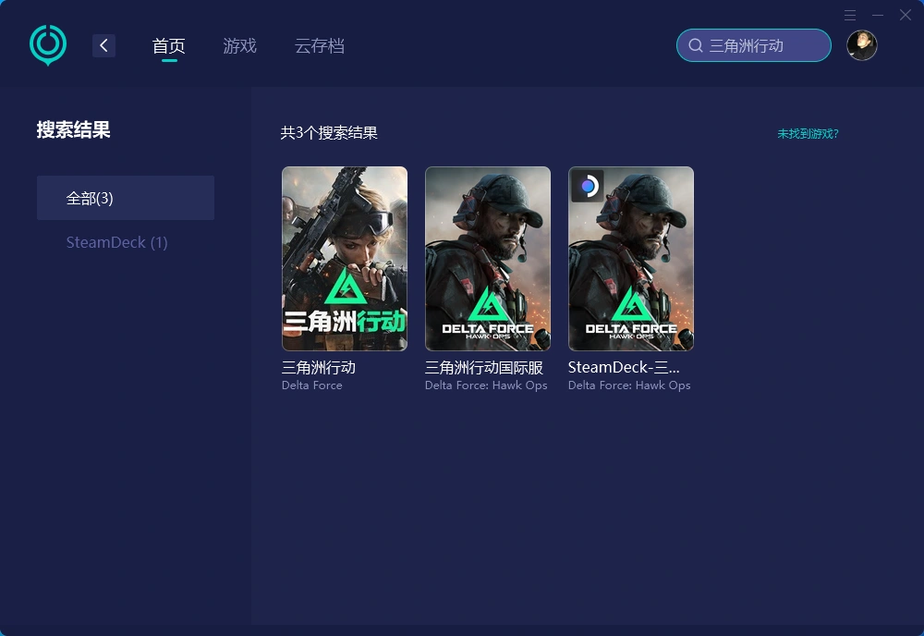Switch to the 云存档 tab
This screenshot has width=924, height=636.
click(x=319, y=45)
